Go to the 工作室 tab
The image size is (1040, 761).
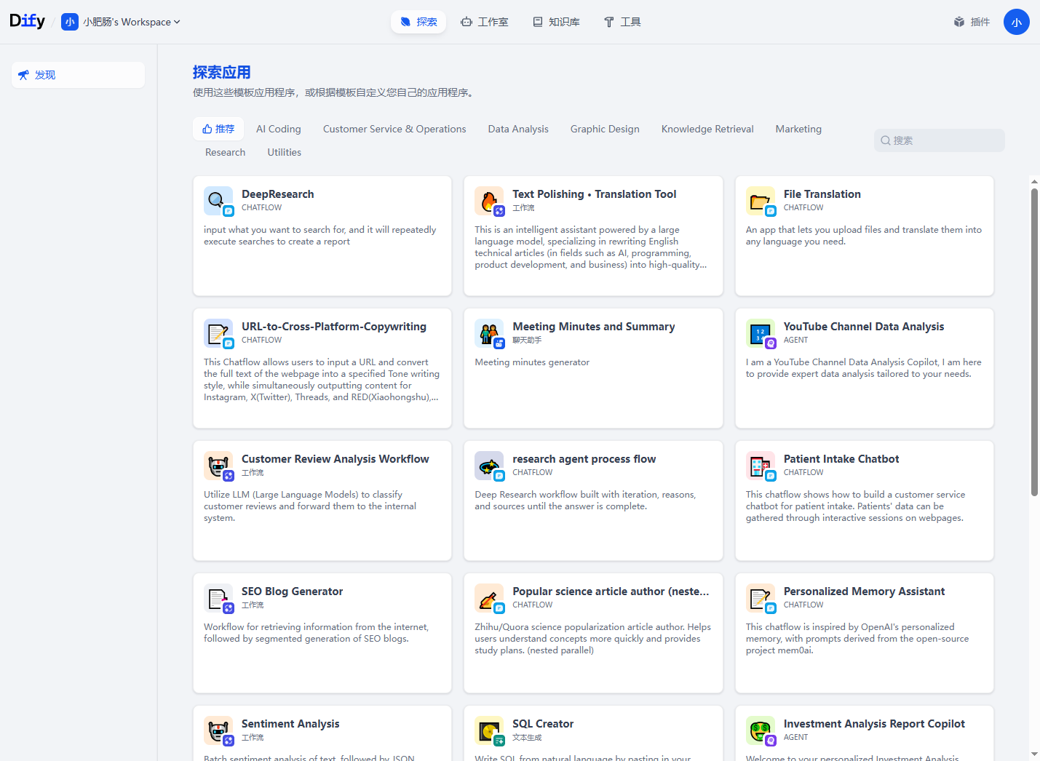click(x=485, y=22)
